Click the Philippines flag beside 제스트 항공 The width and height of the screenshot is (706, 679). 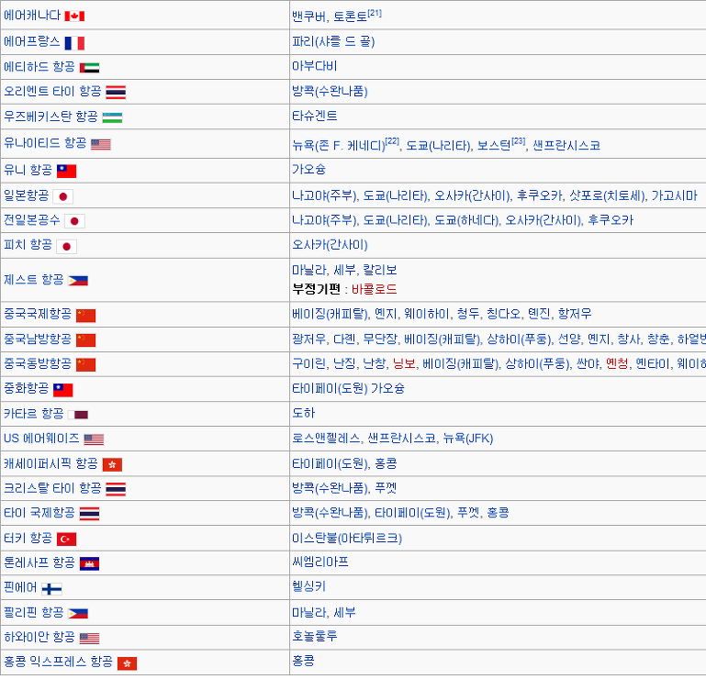[x=78, y=281]
